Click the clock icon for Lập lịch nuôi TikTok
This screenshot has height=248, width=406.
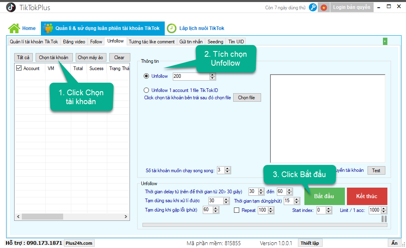tap(172, 28)
